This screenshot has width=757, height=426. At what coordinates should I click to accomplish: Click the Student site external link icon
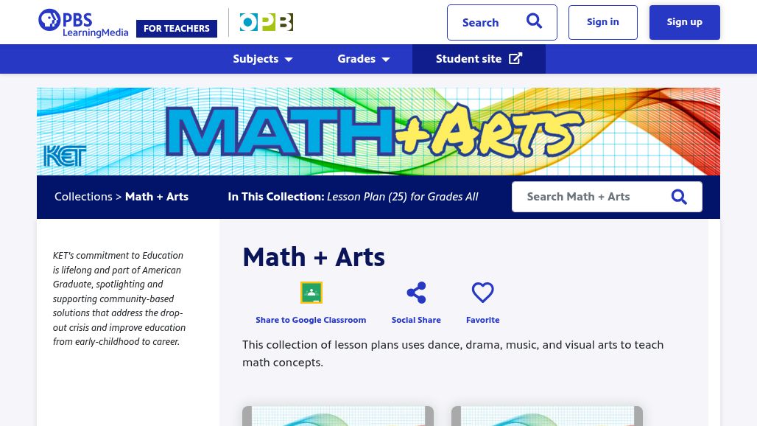515,59
